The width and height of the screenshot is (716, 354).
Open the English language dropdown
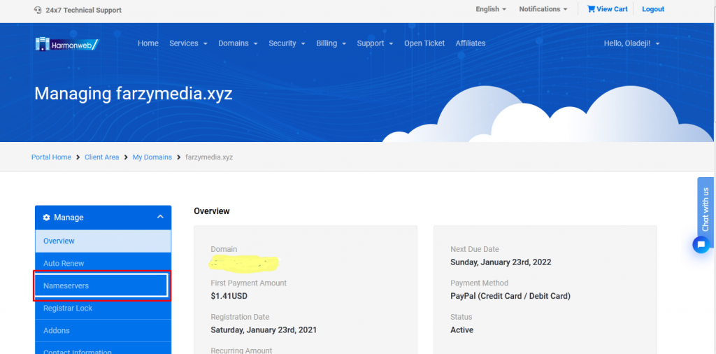click(x=491, y=9)
